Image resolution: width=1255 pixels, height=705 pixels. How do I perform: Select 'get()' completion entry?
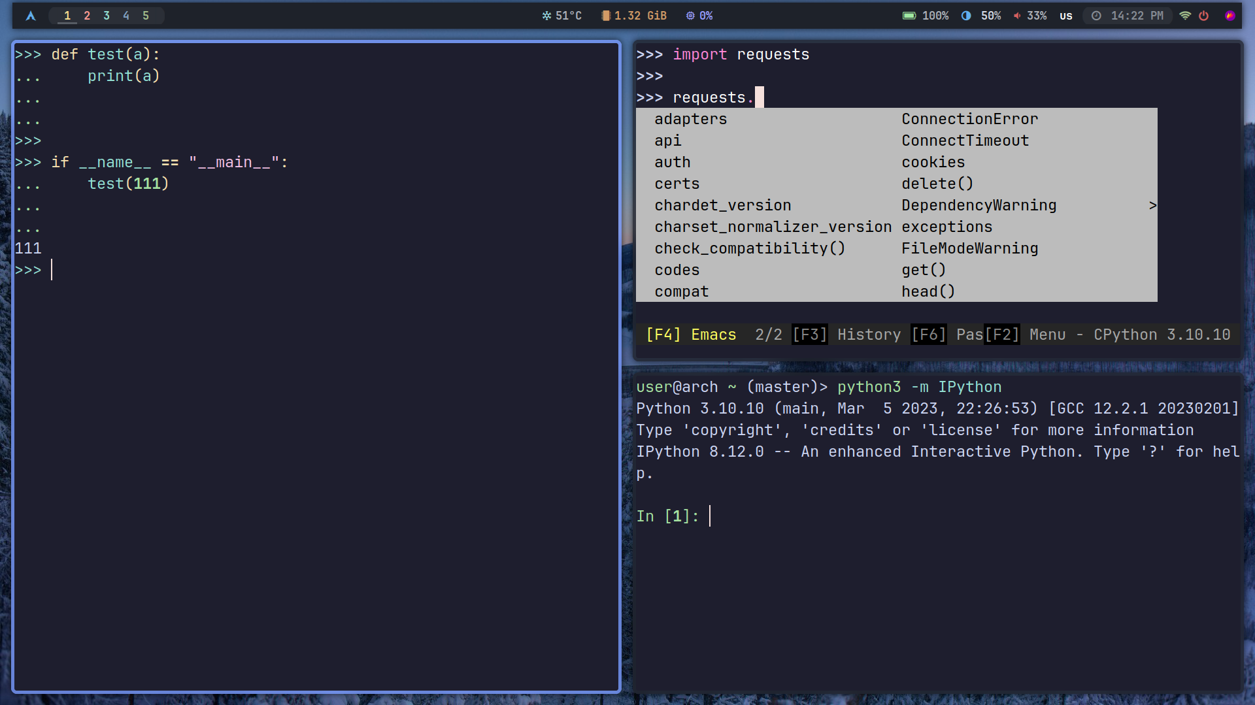(924, 270)
